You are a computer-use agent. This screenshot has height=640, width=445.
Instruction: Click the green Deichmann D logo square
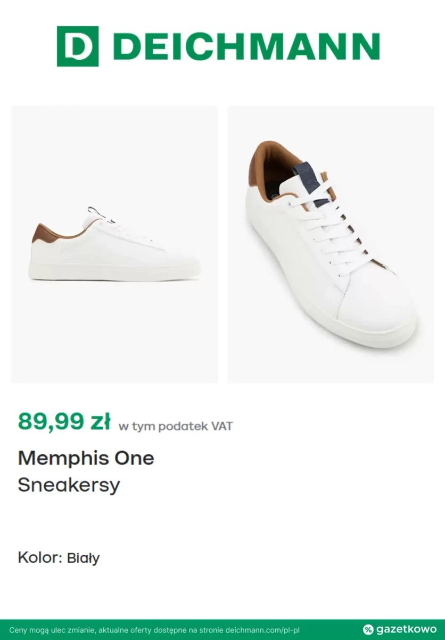coord(78,46)
